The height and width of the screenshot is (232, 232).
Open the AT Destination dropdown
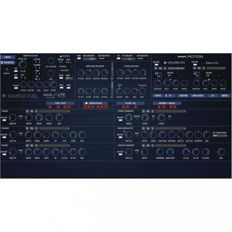click(x=143, y=59)
